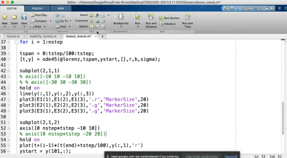This screenshot has height=158, width=287.
Task: Switch to the PUBLISH ribbon tab
Action: coord(37,8)
